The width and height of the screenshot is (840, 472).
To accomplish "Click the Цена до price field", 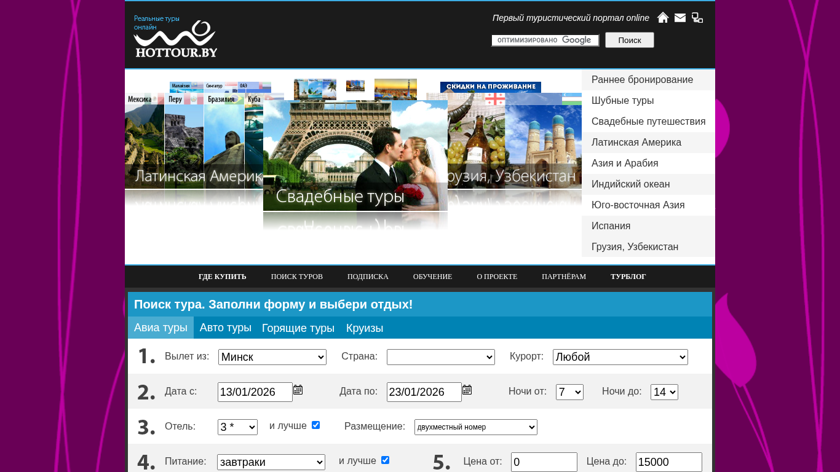I will (668, 462).
